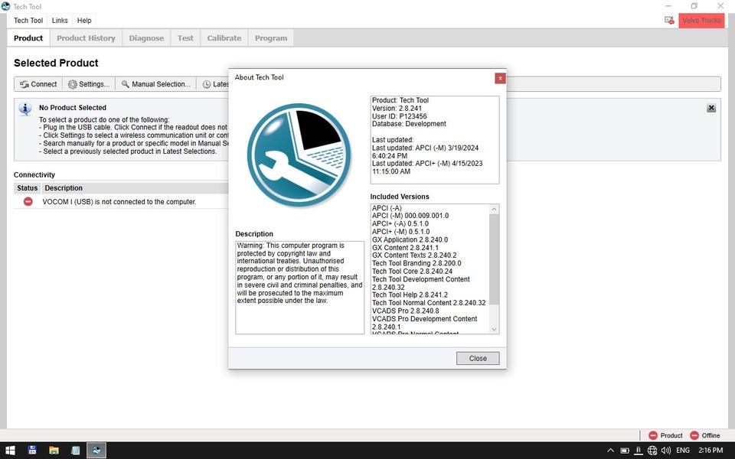
Task: Click the product info text box with Version 2.8.241
Action: pyautogui.click(x=435, y=140)
